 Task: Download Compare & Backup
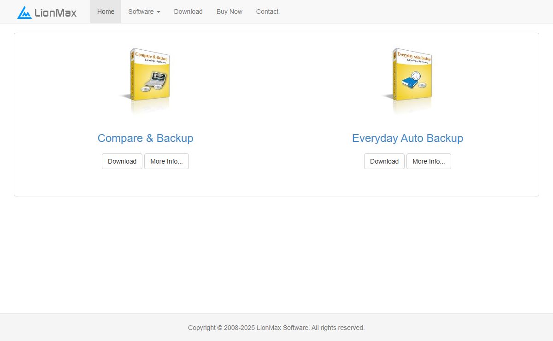(122, 161)
